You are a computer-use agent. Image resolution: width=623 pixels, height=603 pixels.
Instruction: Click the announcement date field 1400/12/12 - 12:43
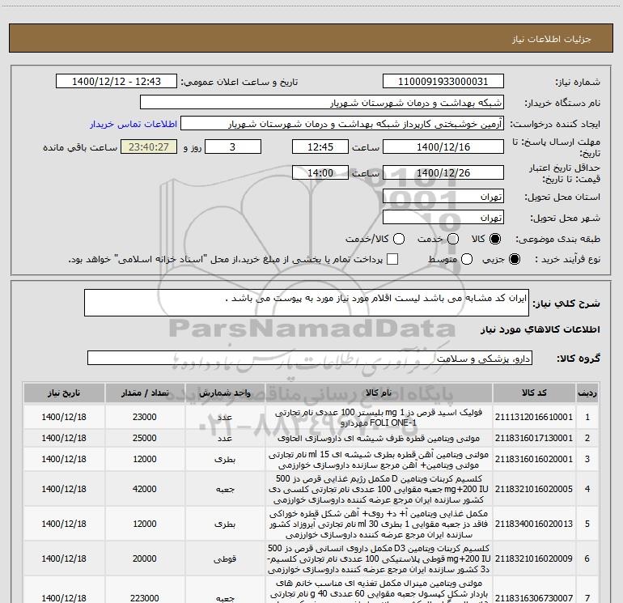[117, 82]
